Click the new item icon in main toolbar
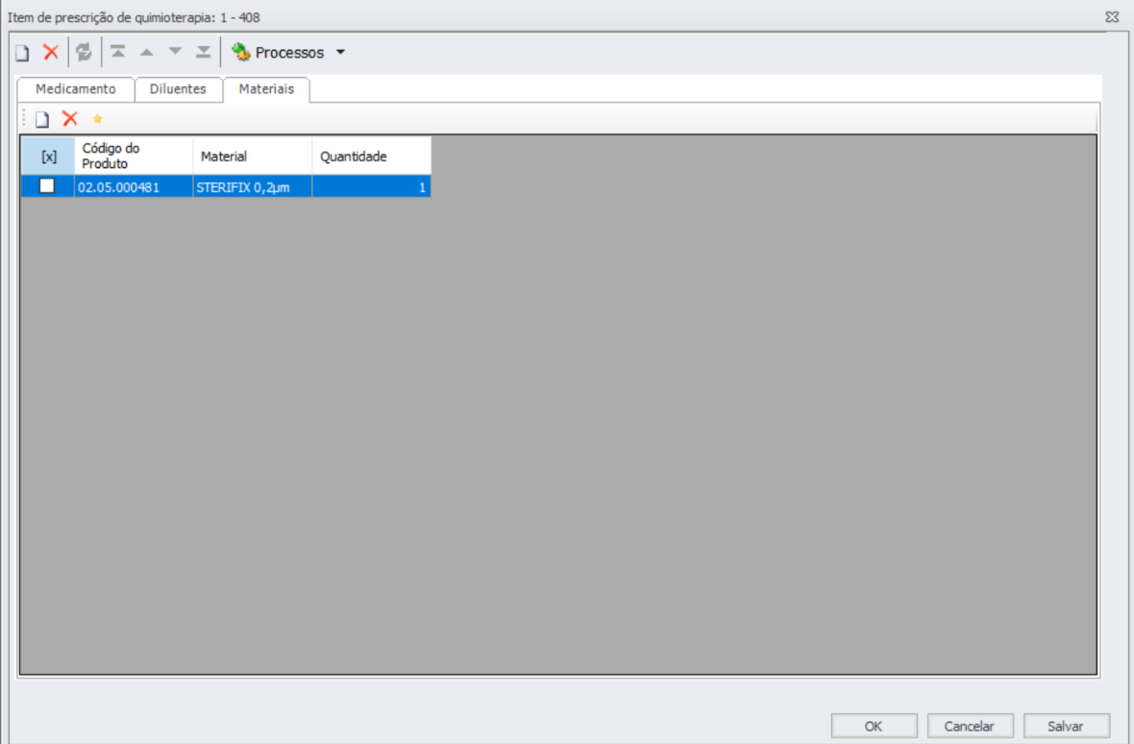 [22, 53]
